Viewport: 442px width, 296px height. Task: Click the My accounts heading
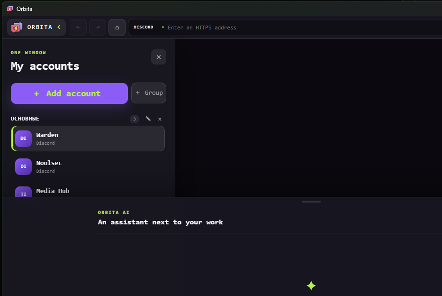click(45, 66)
